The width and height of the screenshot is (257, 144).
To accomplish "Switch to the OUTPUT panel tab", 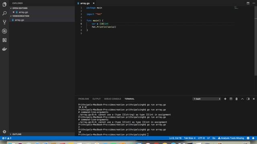I will [x=96, y=99].
